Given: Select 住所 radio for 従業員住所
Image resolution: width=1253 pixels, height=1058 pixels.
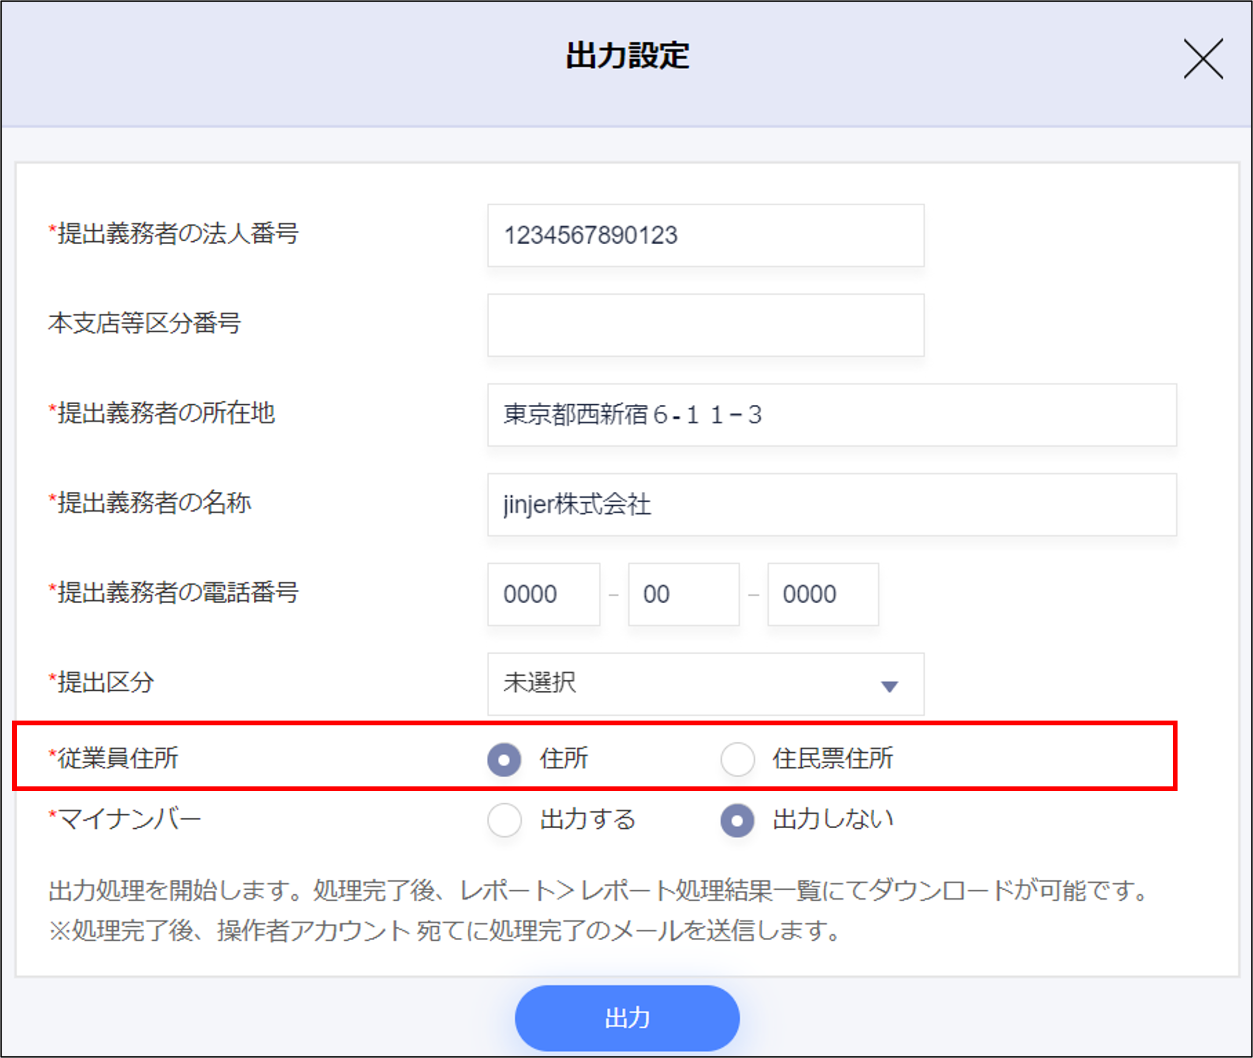Looking at the screenshot, I should pos(505,759).
